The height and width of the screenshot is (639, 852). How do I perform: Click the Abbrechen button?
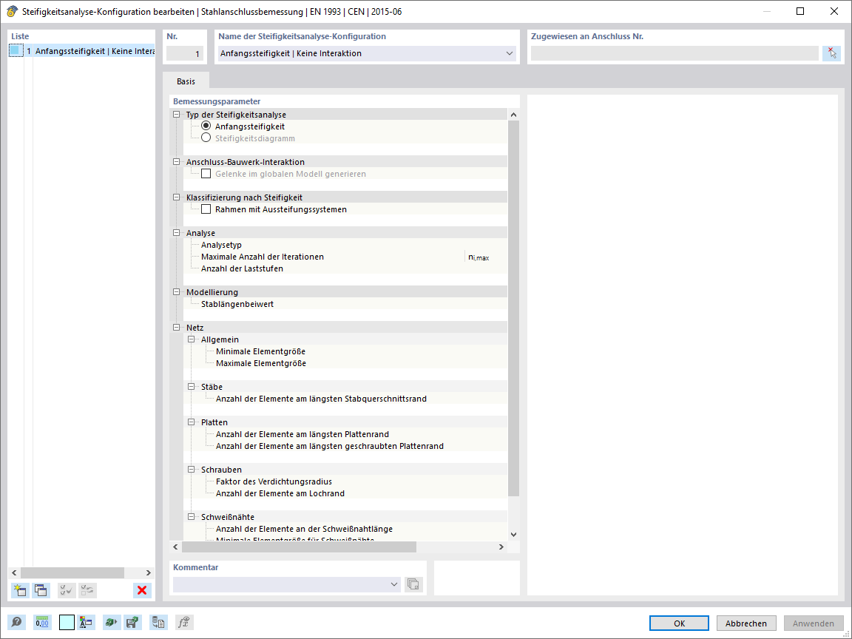click(x=746, y=623)
